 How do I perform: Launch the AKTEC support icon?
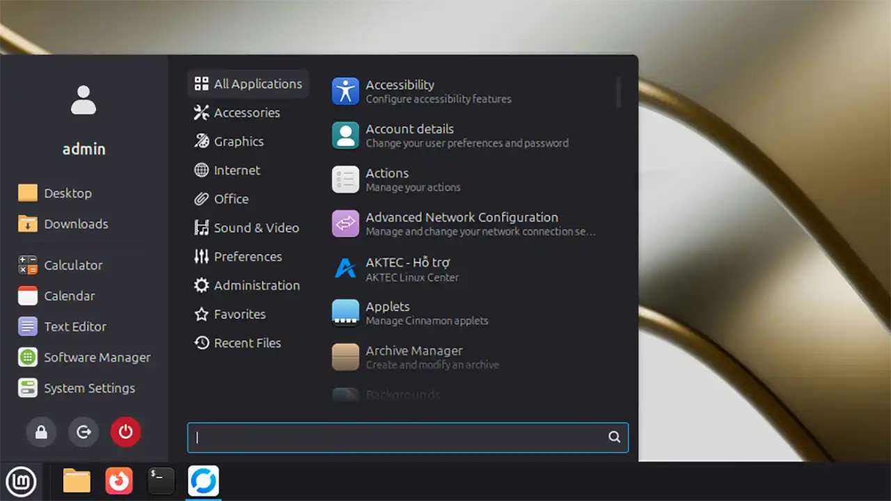345,269
